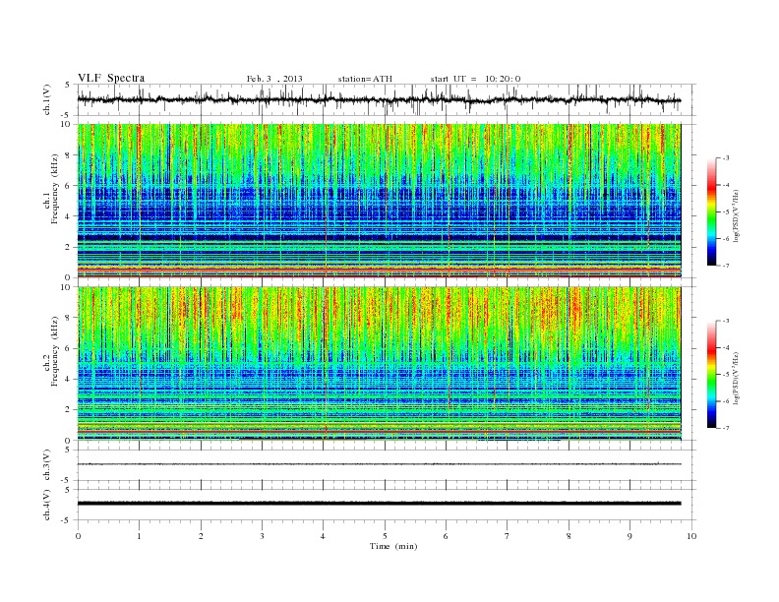Image resolution: width=779 pixels, height=602 pixels.
Task: Select the "Feb. 3 , 2013" date text
Action: tap(274, 79)
